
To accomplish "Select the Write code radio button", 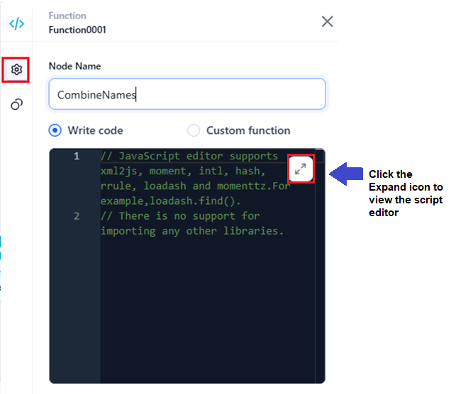I will [x=55, y=130].
